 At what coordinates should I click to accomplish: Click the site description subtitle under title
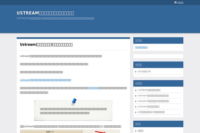(55, 18)
